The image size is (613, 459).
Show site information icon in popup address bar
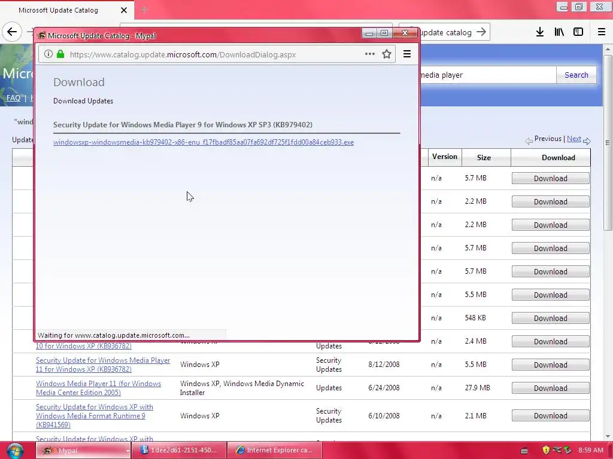click(48, 54)
